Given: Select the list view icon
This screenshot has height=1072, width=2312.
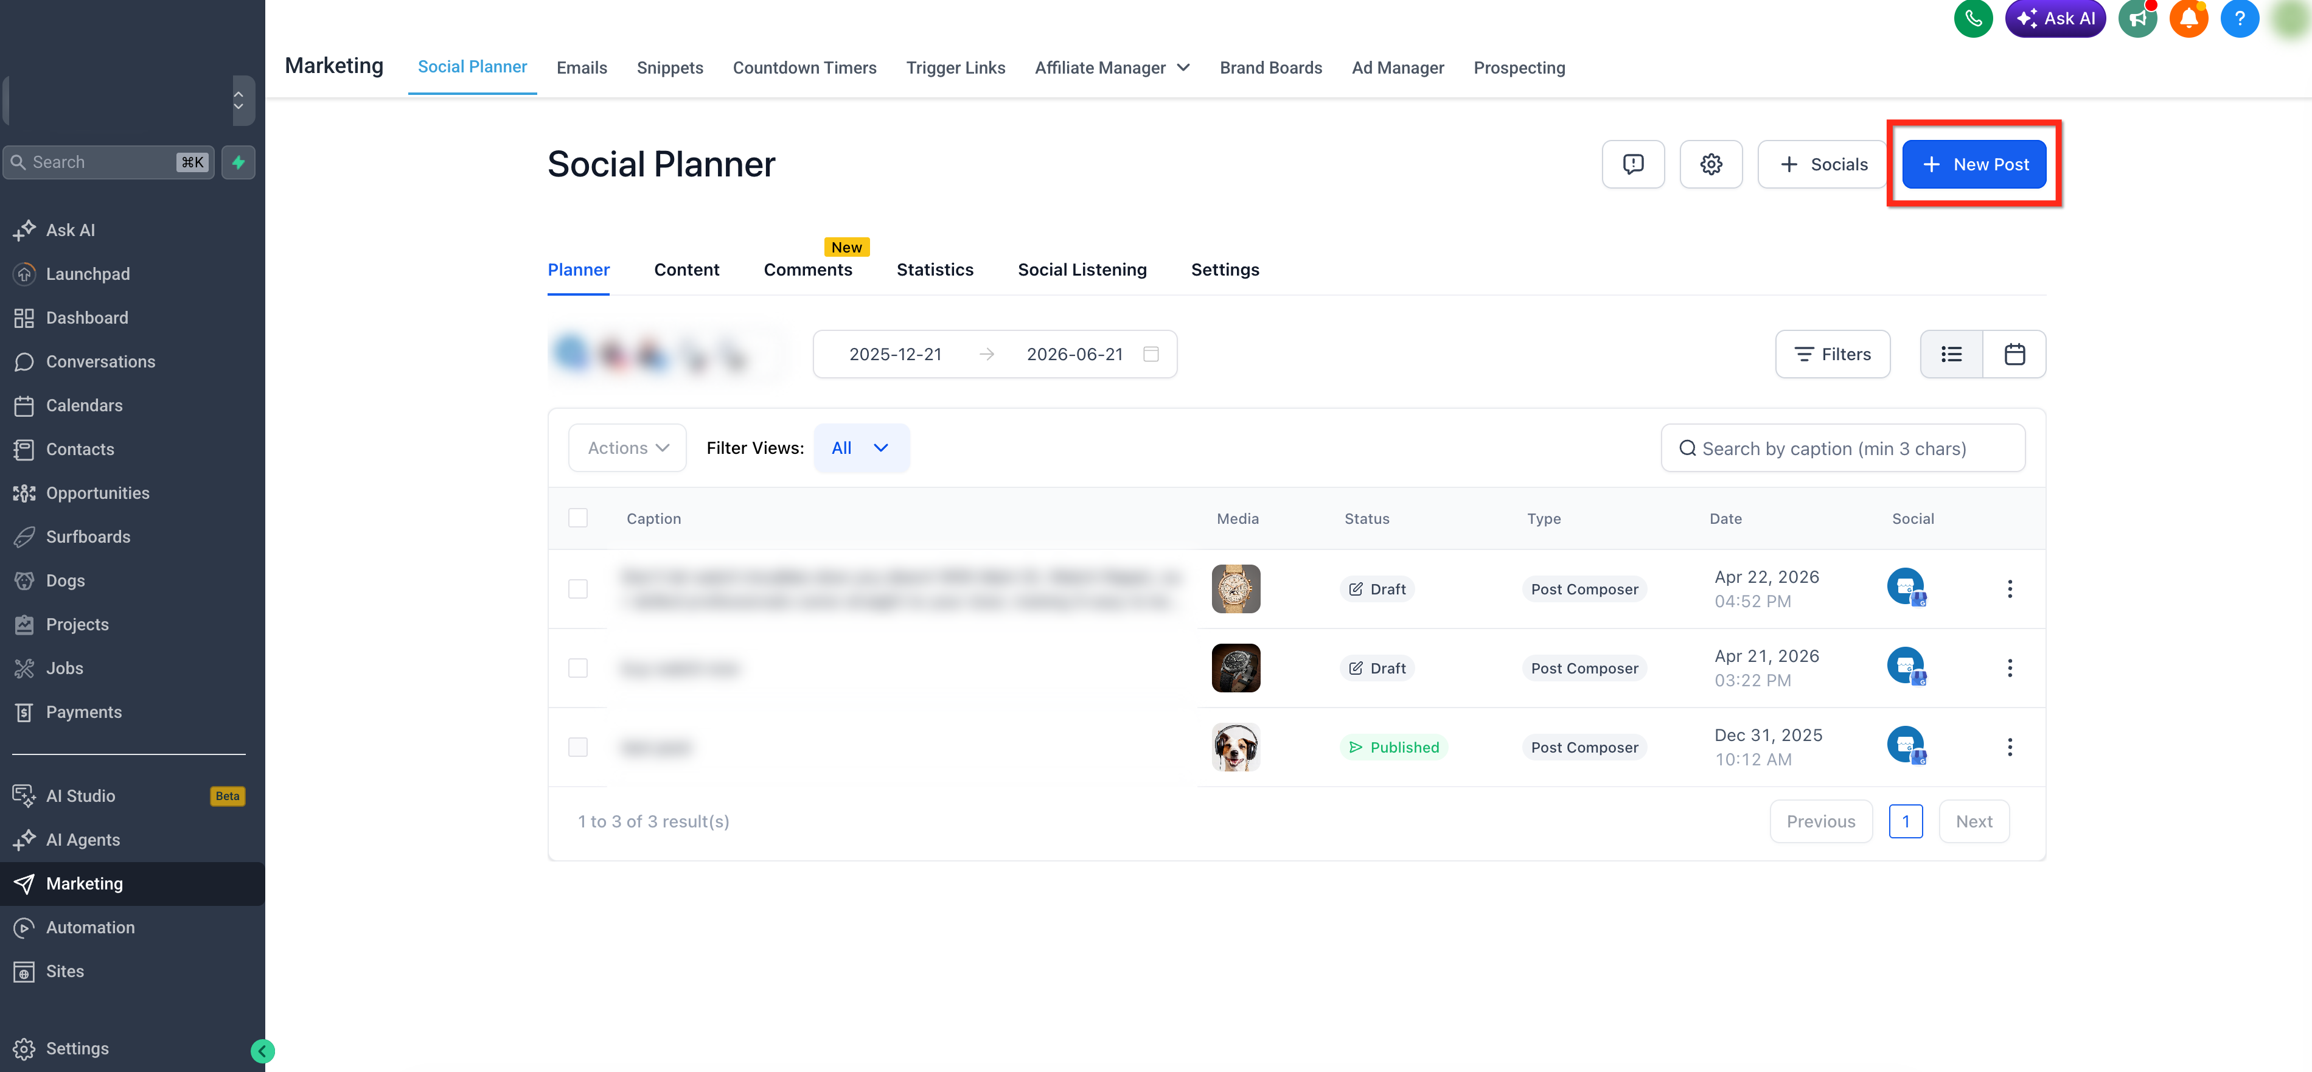Looking at the screenshot, I should 1951,353.
